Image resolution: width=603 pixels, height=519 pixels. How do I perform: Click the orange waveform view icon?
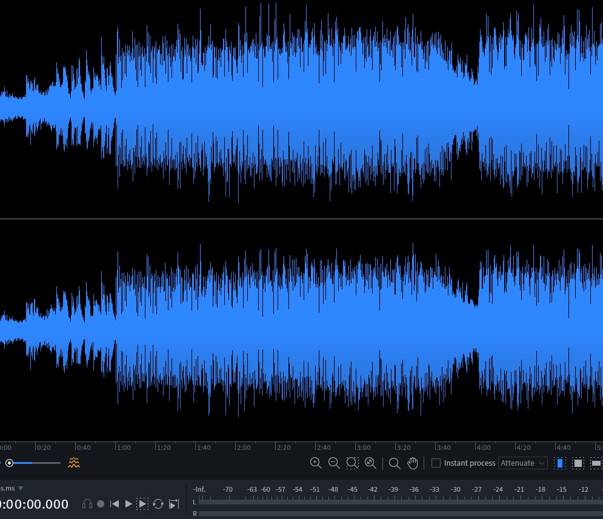point(74,463)
